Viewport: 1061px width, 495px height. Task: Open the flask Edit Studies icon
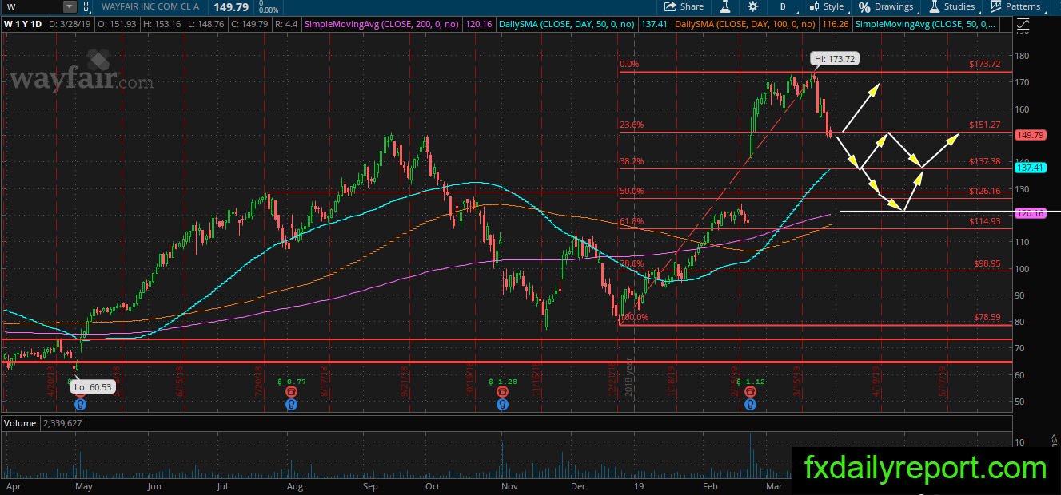725,6
